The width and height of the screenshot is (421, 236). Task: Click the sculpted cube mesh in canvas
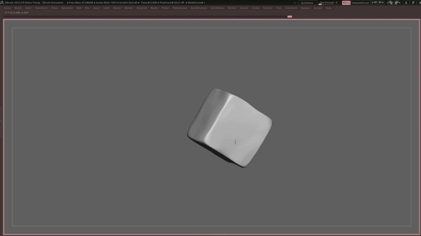[x=230, y=128]
